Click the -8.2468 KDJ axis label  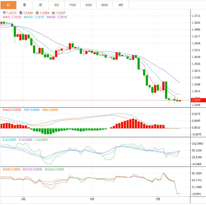click(x=196, y=164)
